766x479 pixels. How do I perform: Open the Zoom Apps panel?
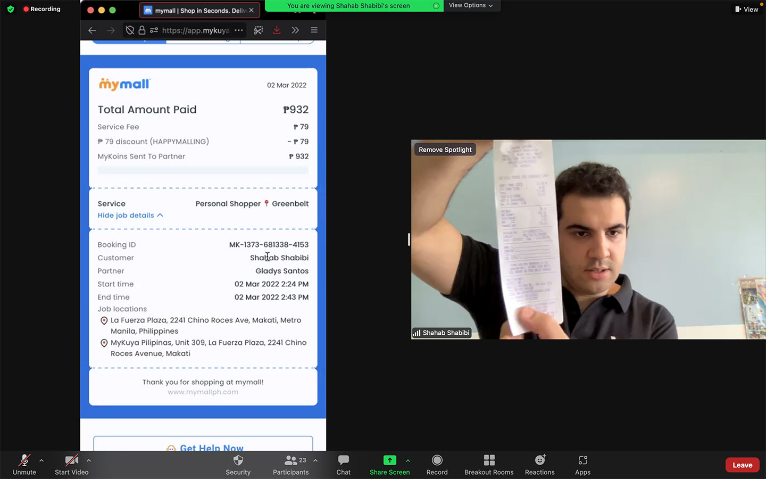pos(582,464)
